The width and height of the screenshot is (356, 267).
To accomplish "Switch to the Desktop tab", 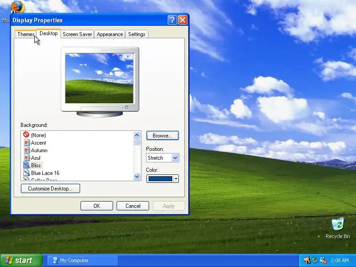I will pyautogui.click(x=49, y=33).
